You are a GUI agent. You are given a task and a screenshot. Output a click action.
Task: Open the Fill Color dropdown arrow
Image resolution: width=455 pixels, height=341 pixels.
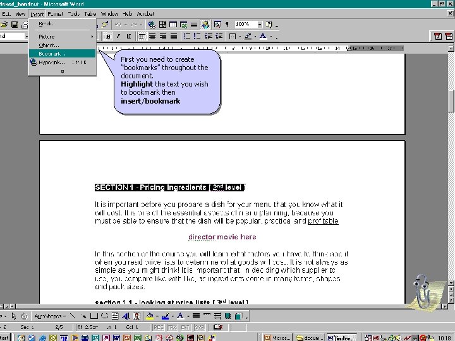[x=157, y=316]
